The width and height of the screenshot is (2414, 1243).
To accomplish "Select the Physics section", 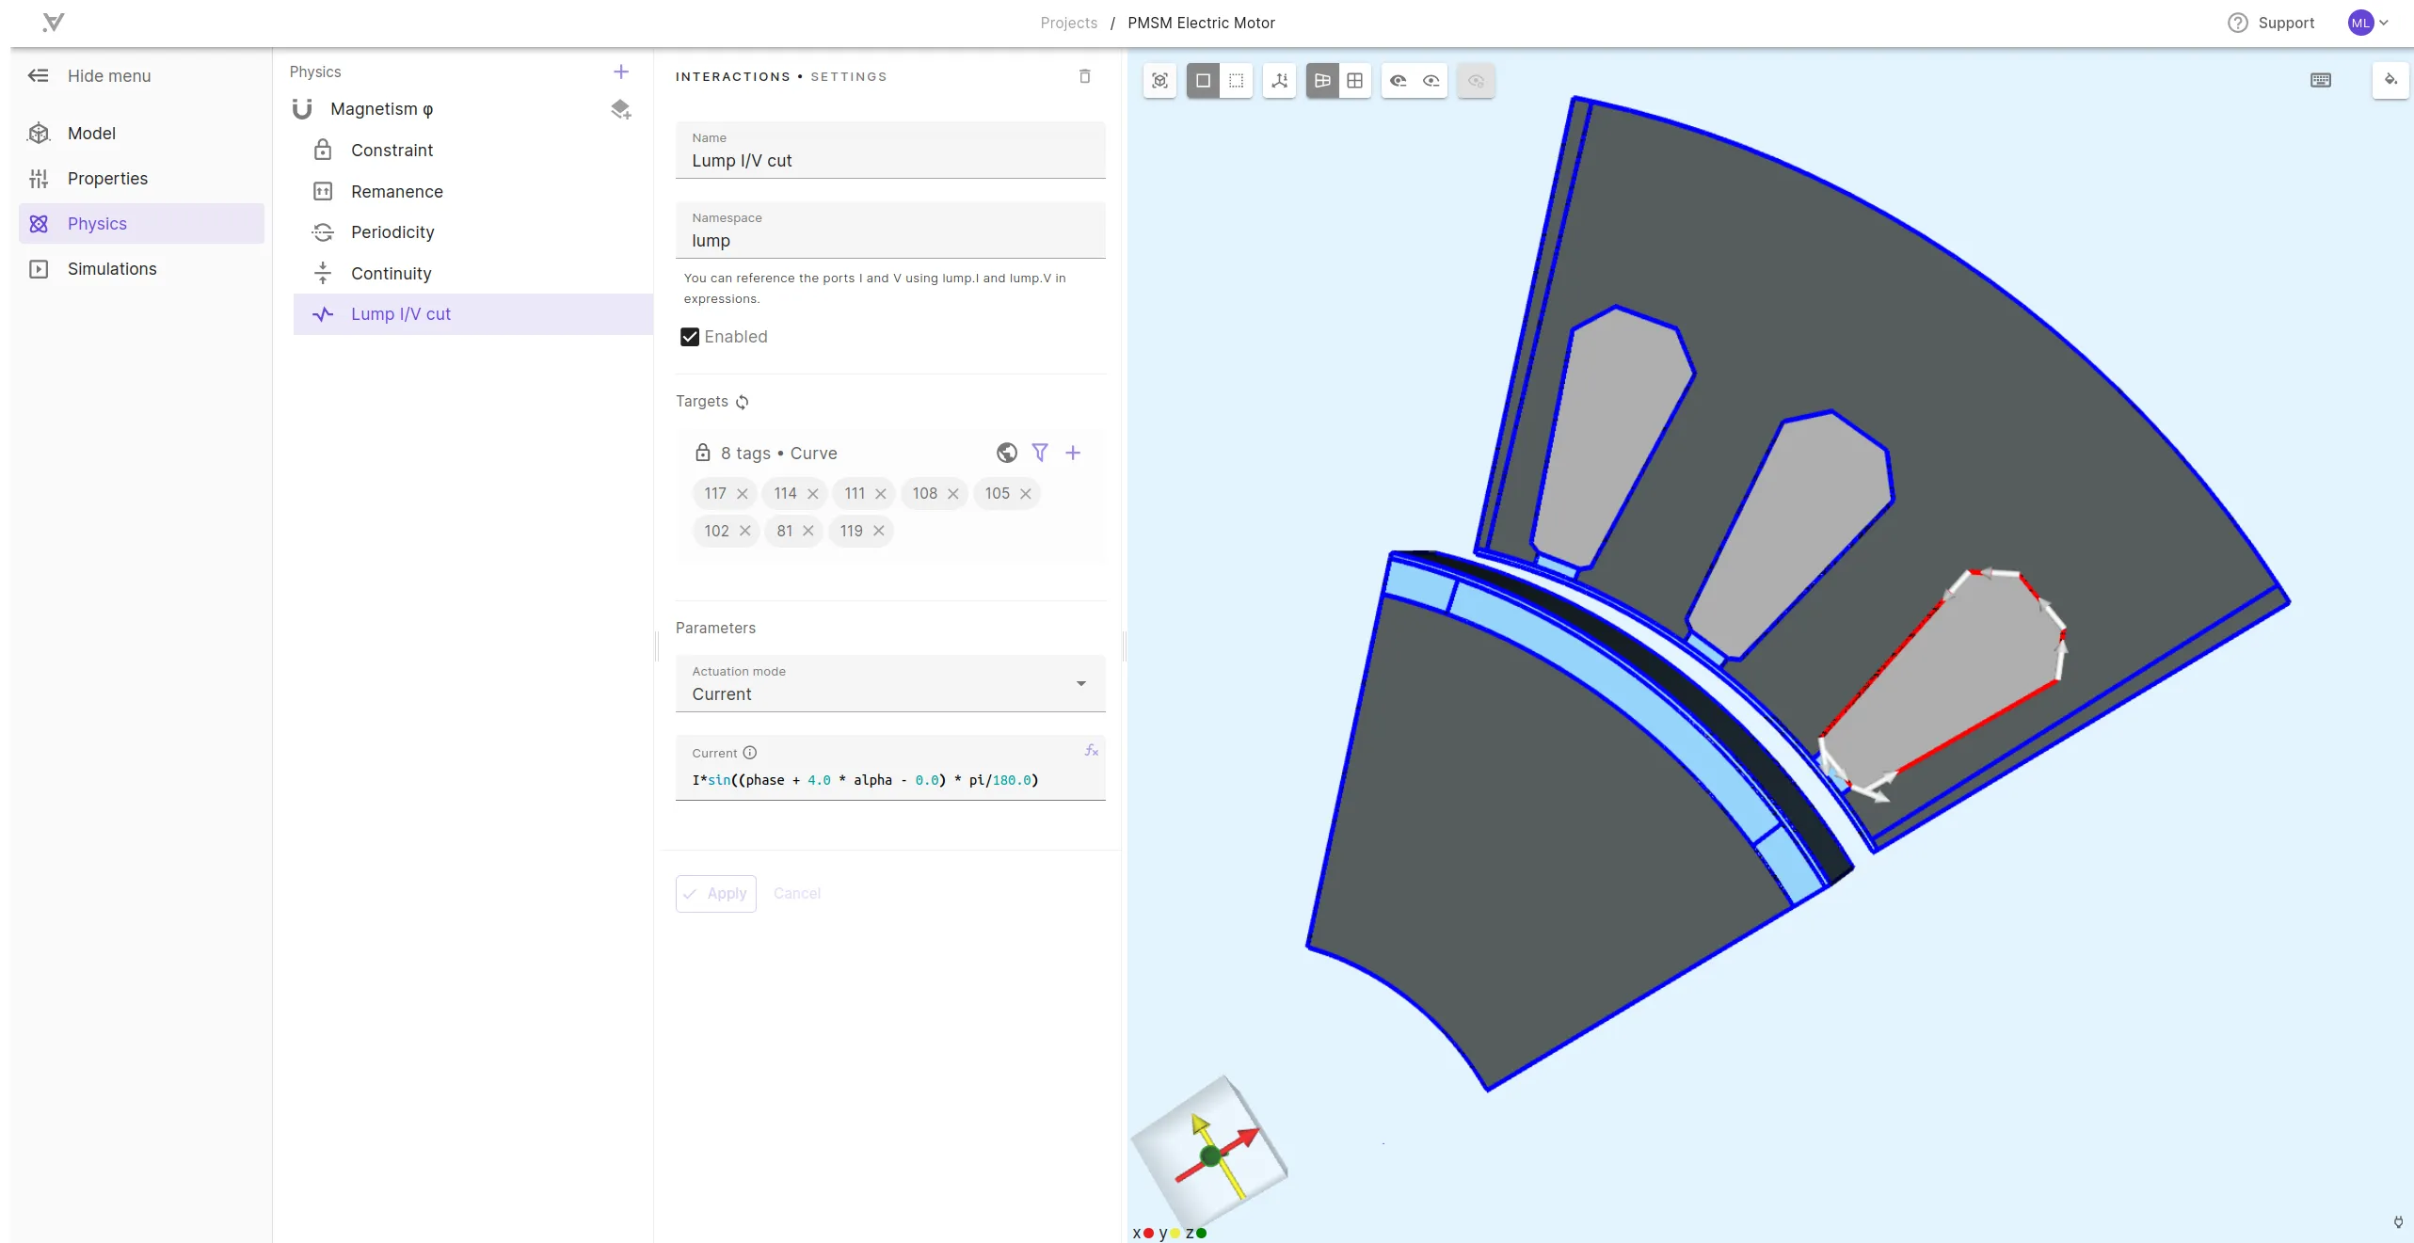I will [141, 224].
